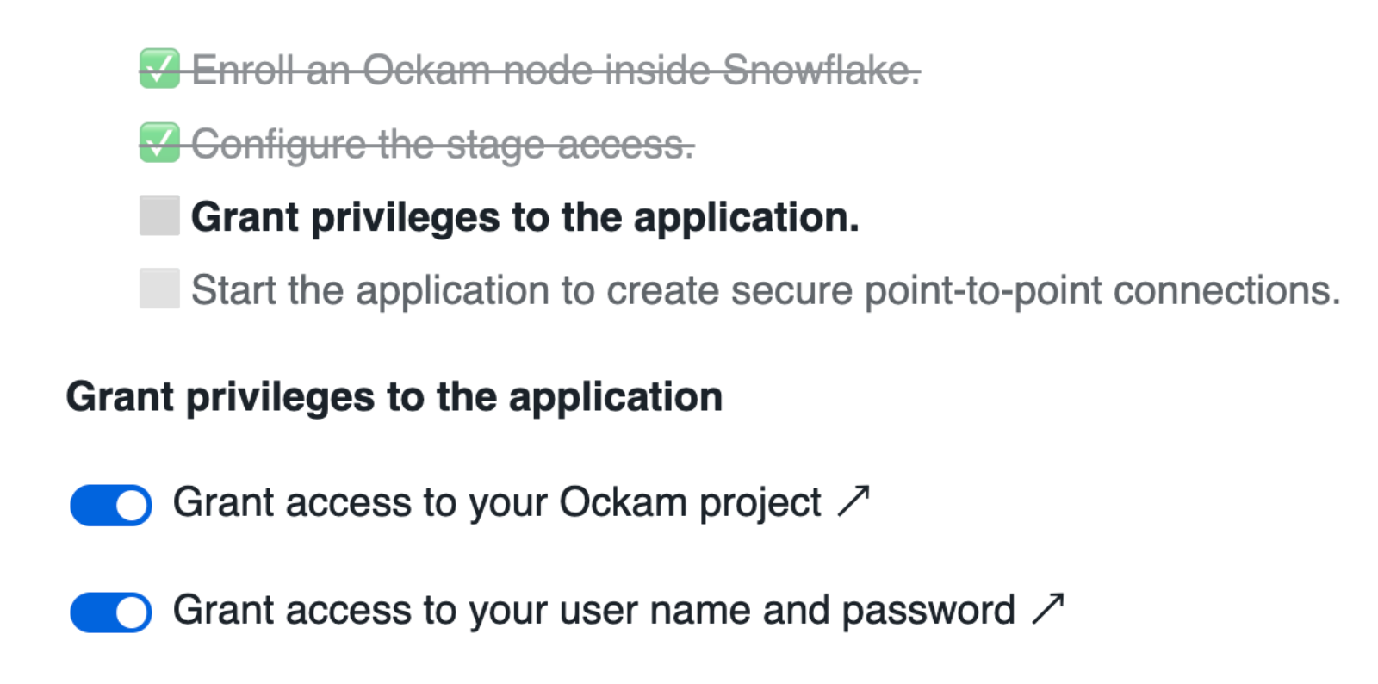Open external link arrow beside user name and password
This screenshot has height=684, width=1378.
pyautogui.click(x=1047, y=609)
